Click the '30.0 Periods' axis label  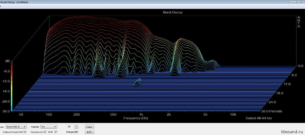point(272,111)
